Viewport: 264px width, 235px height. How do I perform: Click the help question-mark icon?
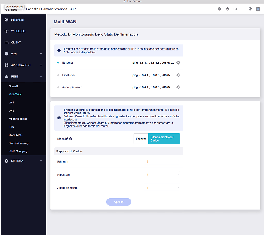point(219,9)
